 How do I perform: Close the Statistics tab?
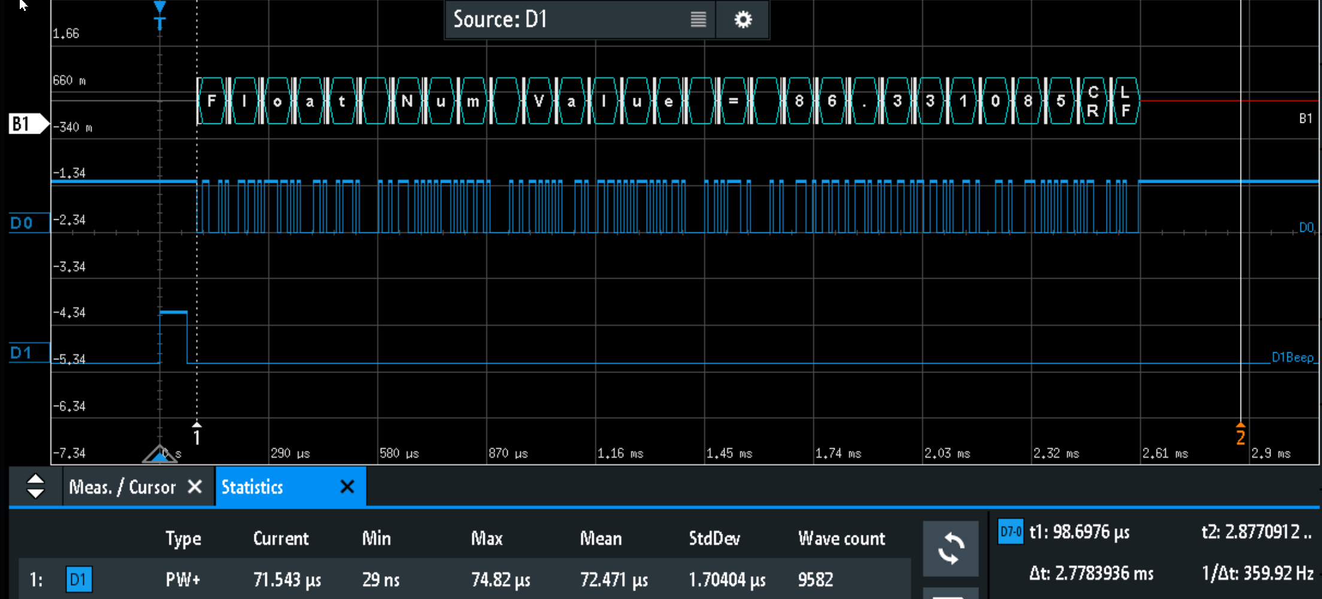347,486
